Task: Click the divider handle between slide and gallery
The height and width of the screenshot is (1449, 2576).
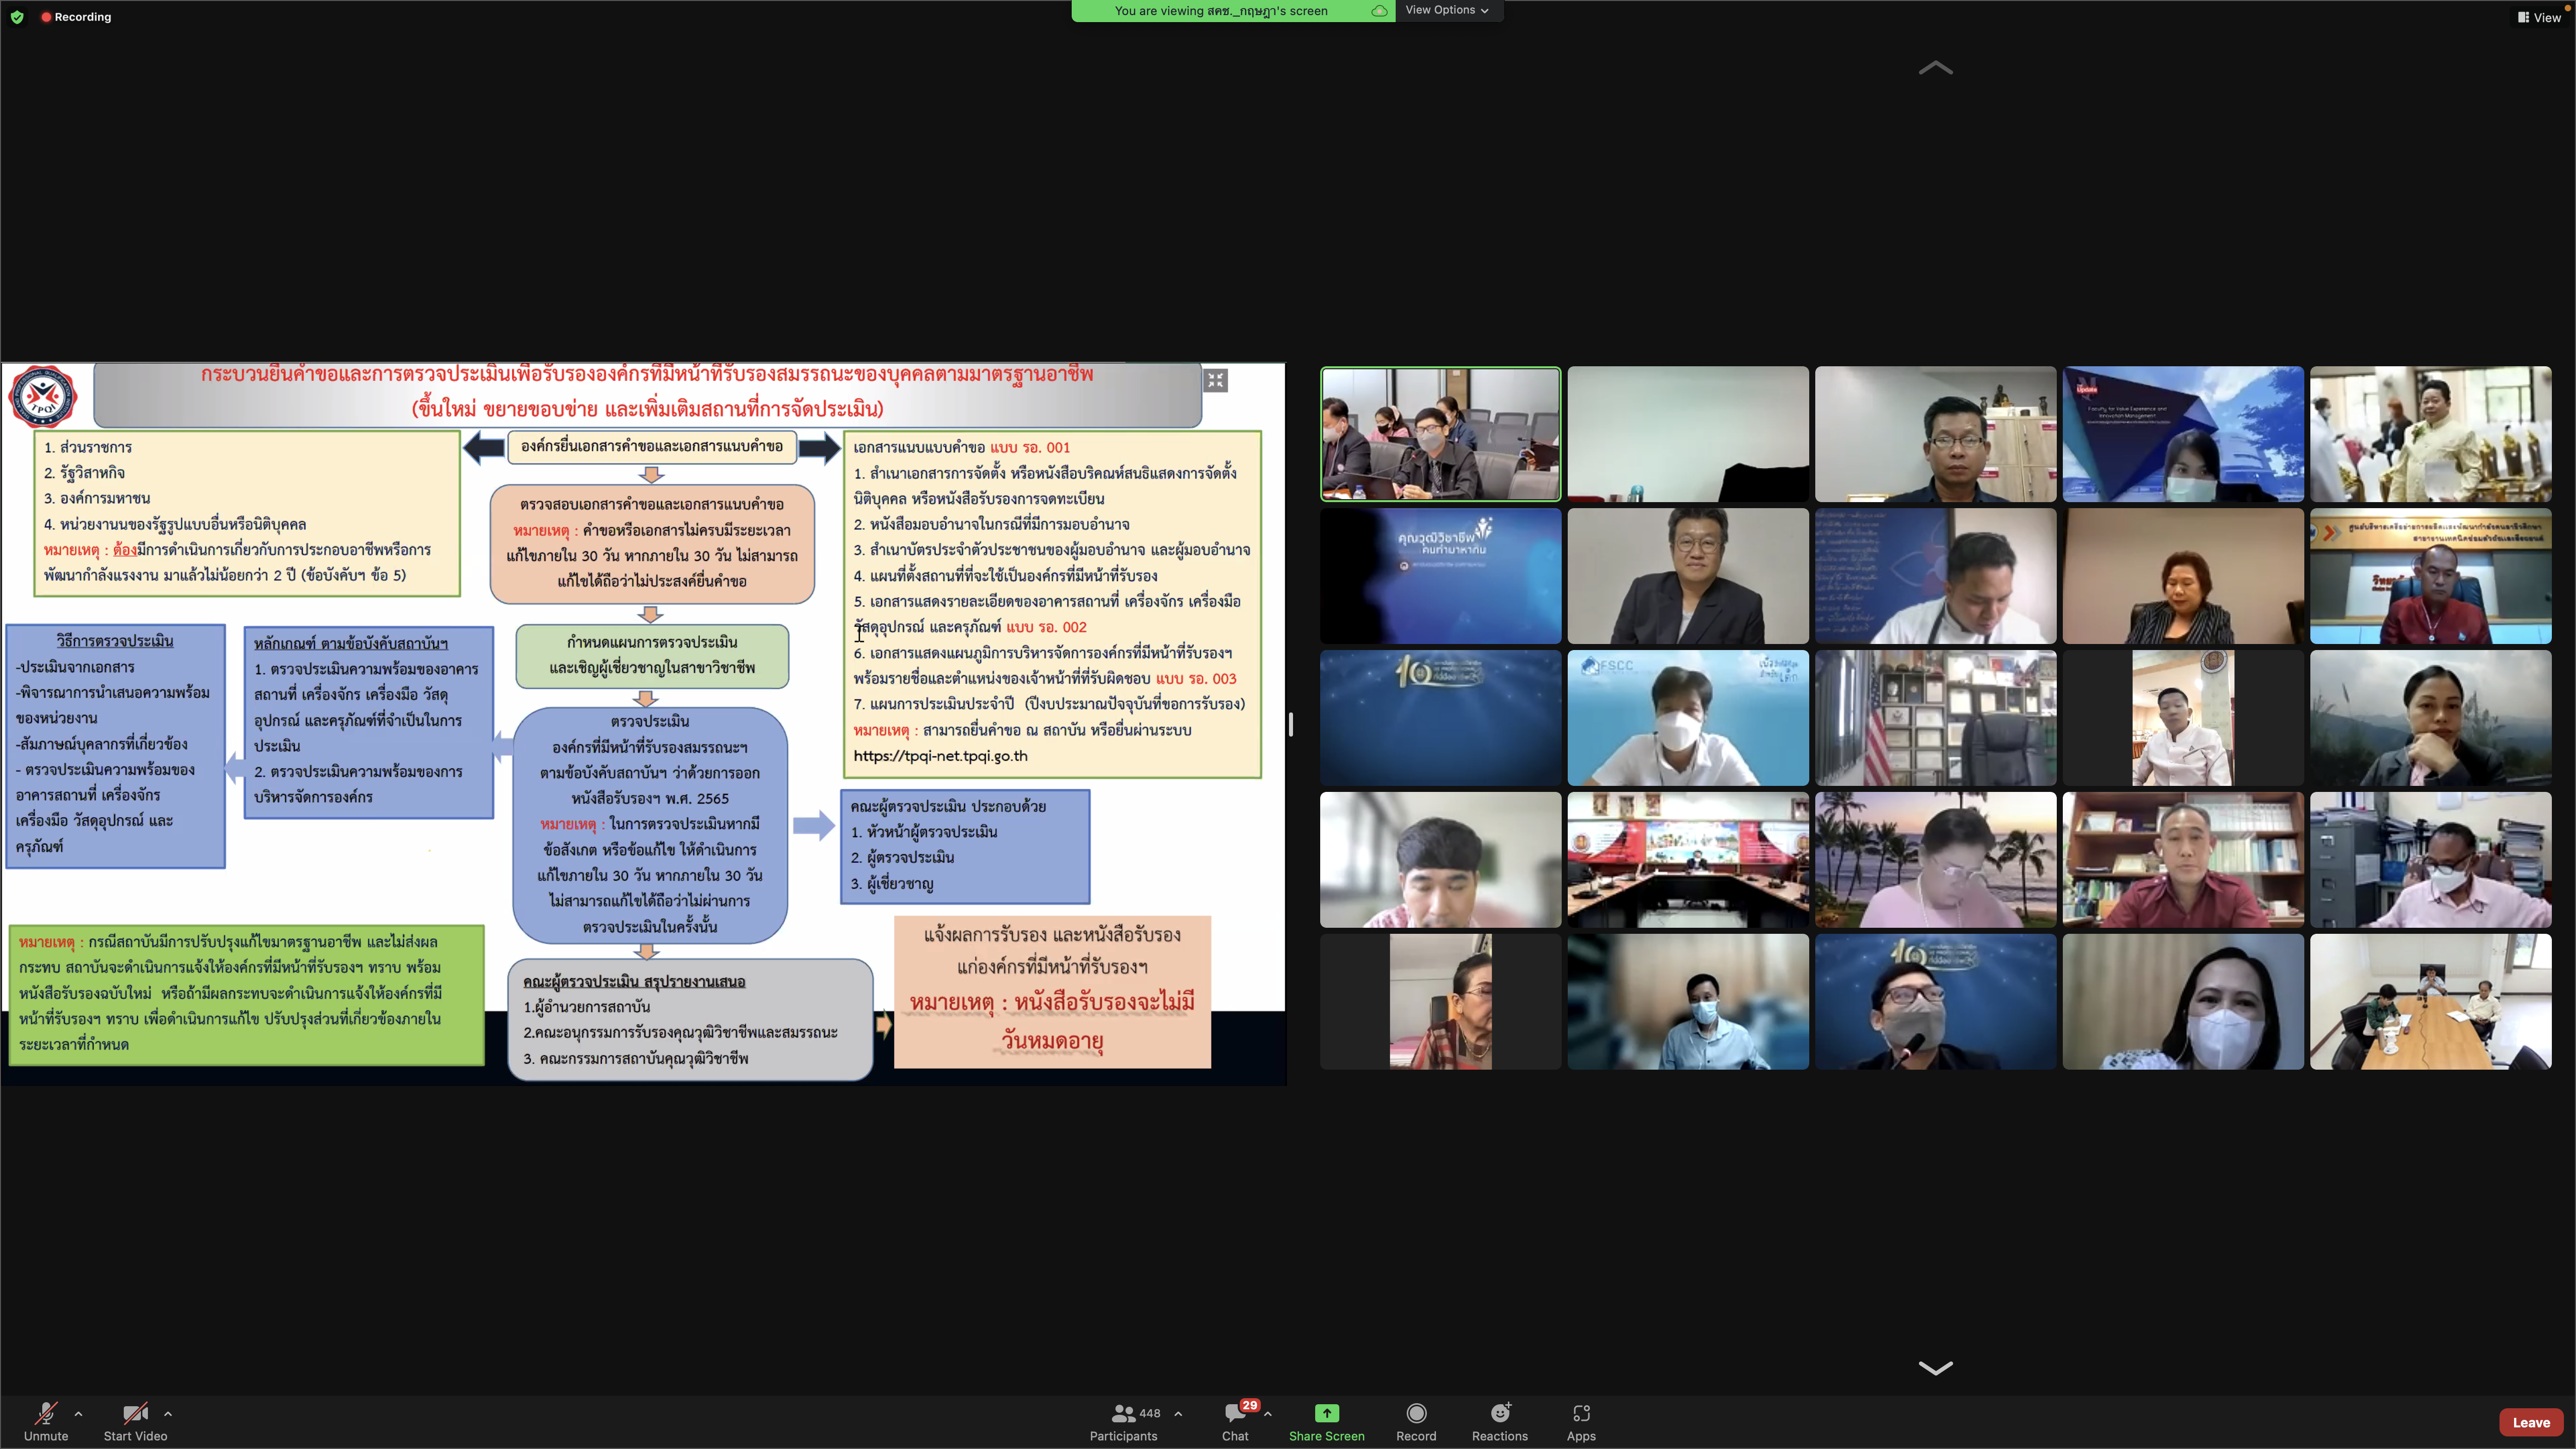Action: (x=1291, y=724)
